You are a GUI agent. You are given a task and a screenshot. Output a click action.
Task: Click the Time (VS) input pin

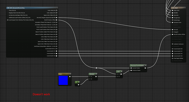coord(8,10)
